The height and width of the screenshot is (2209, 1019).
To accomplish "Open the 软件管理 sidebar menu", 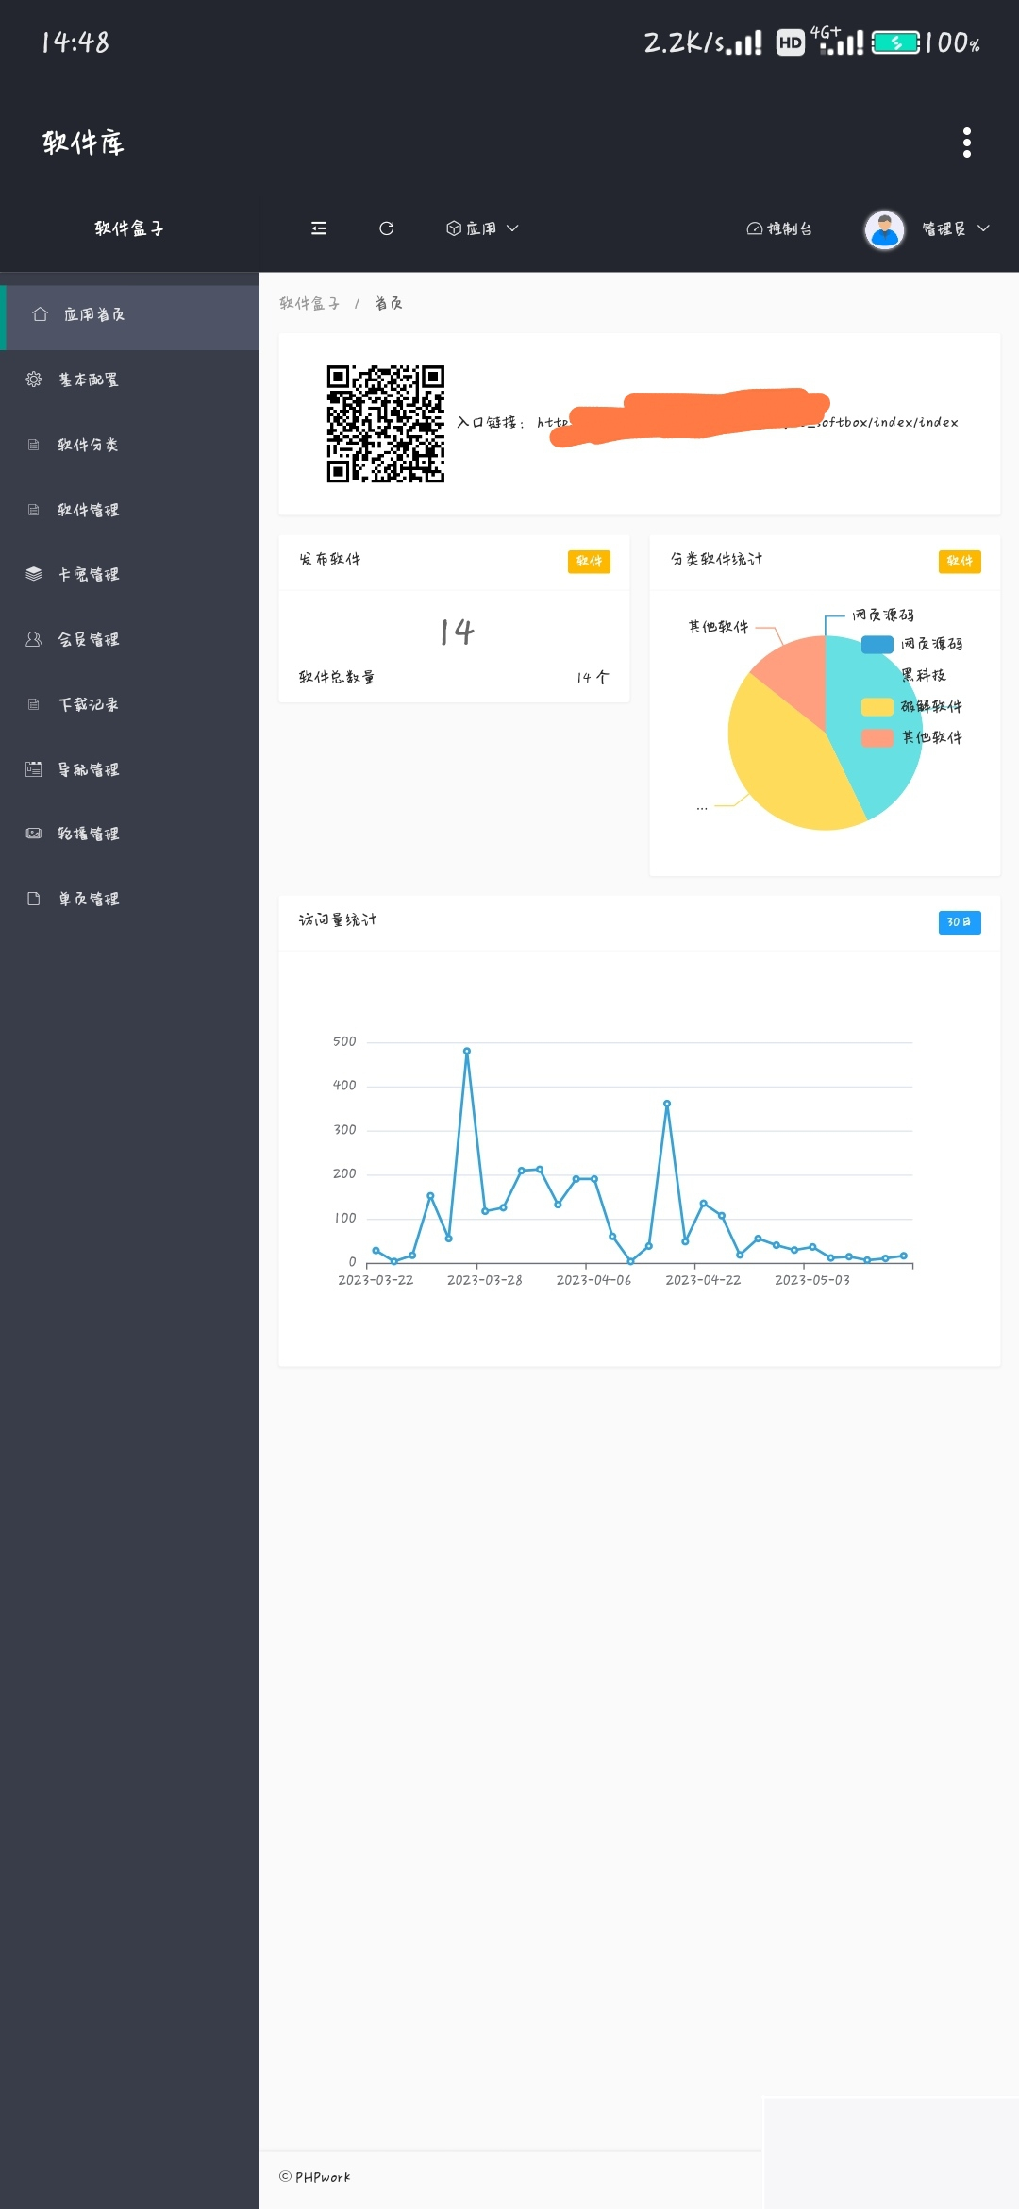I will pos(88,510).
